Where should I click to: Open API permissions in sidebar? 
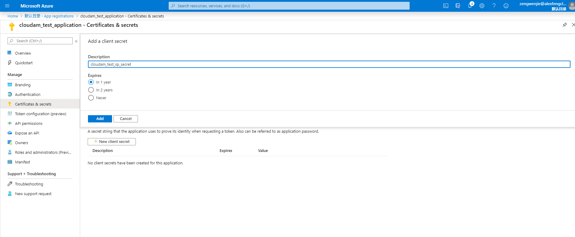pyautogui.click(x=29, y=123)
